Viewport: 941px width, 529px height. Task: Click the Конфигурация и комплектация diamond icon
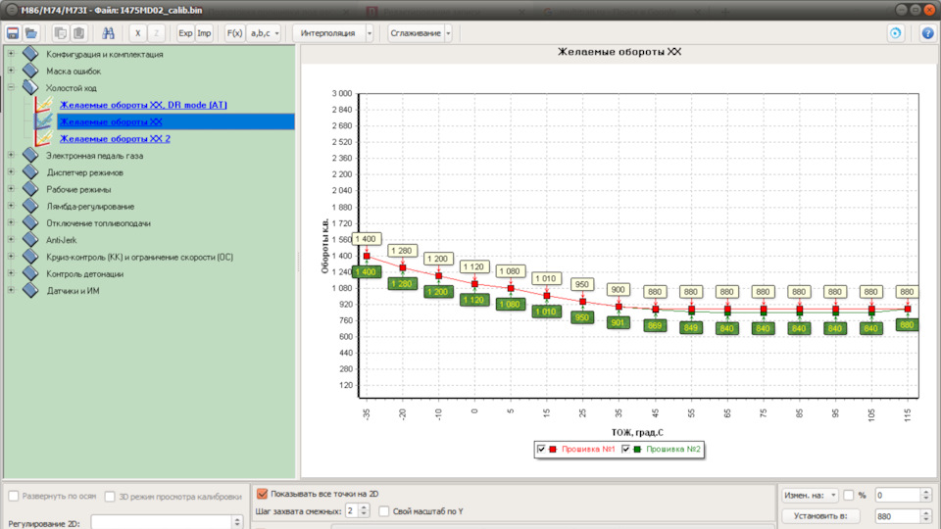pos(30,53)
